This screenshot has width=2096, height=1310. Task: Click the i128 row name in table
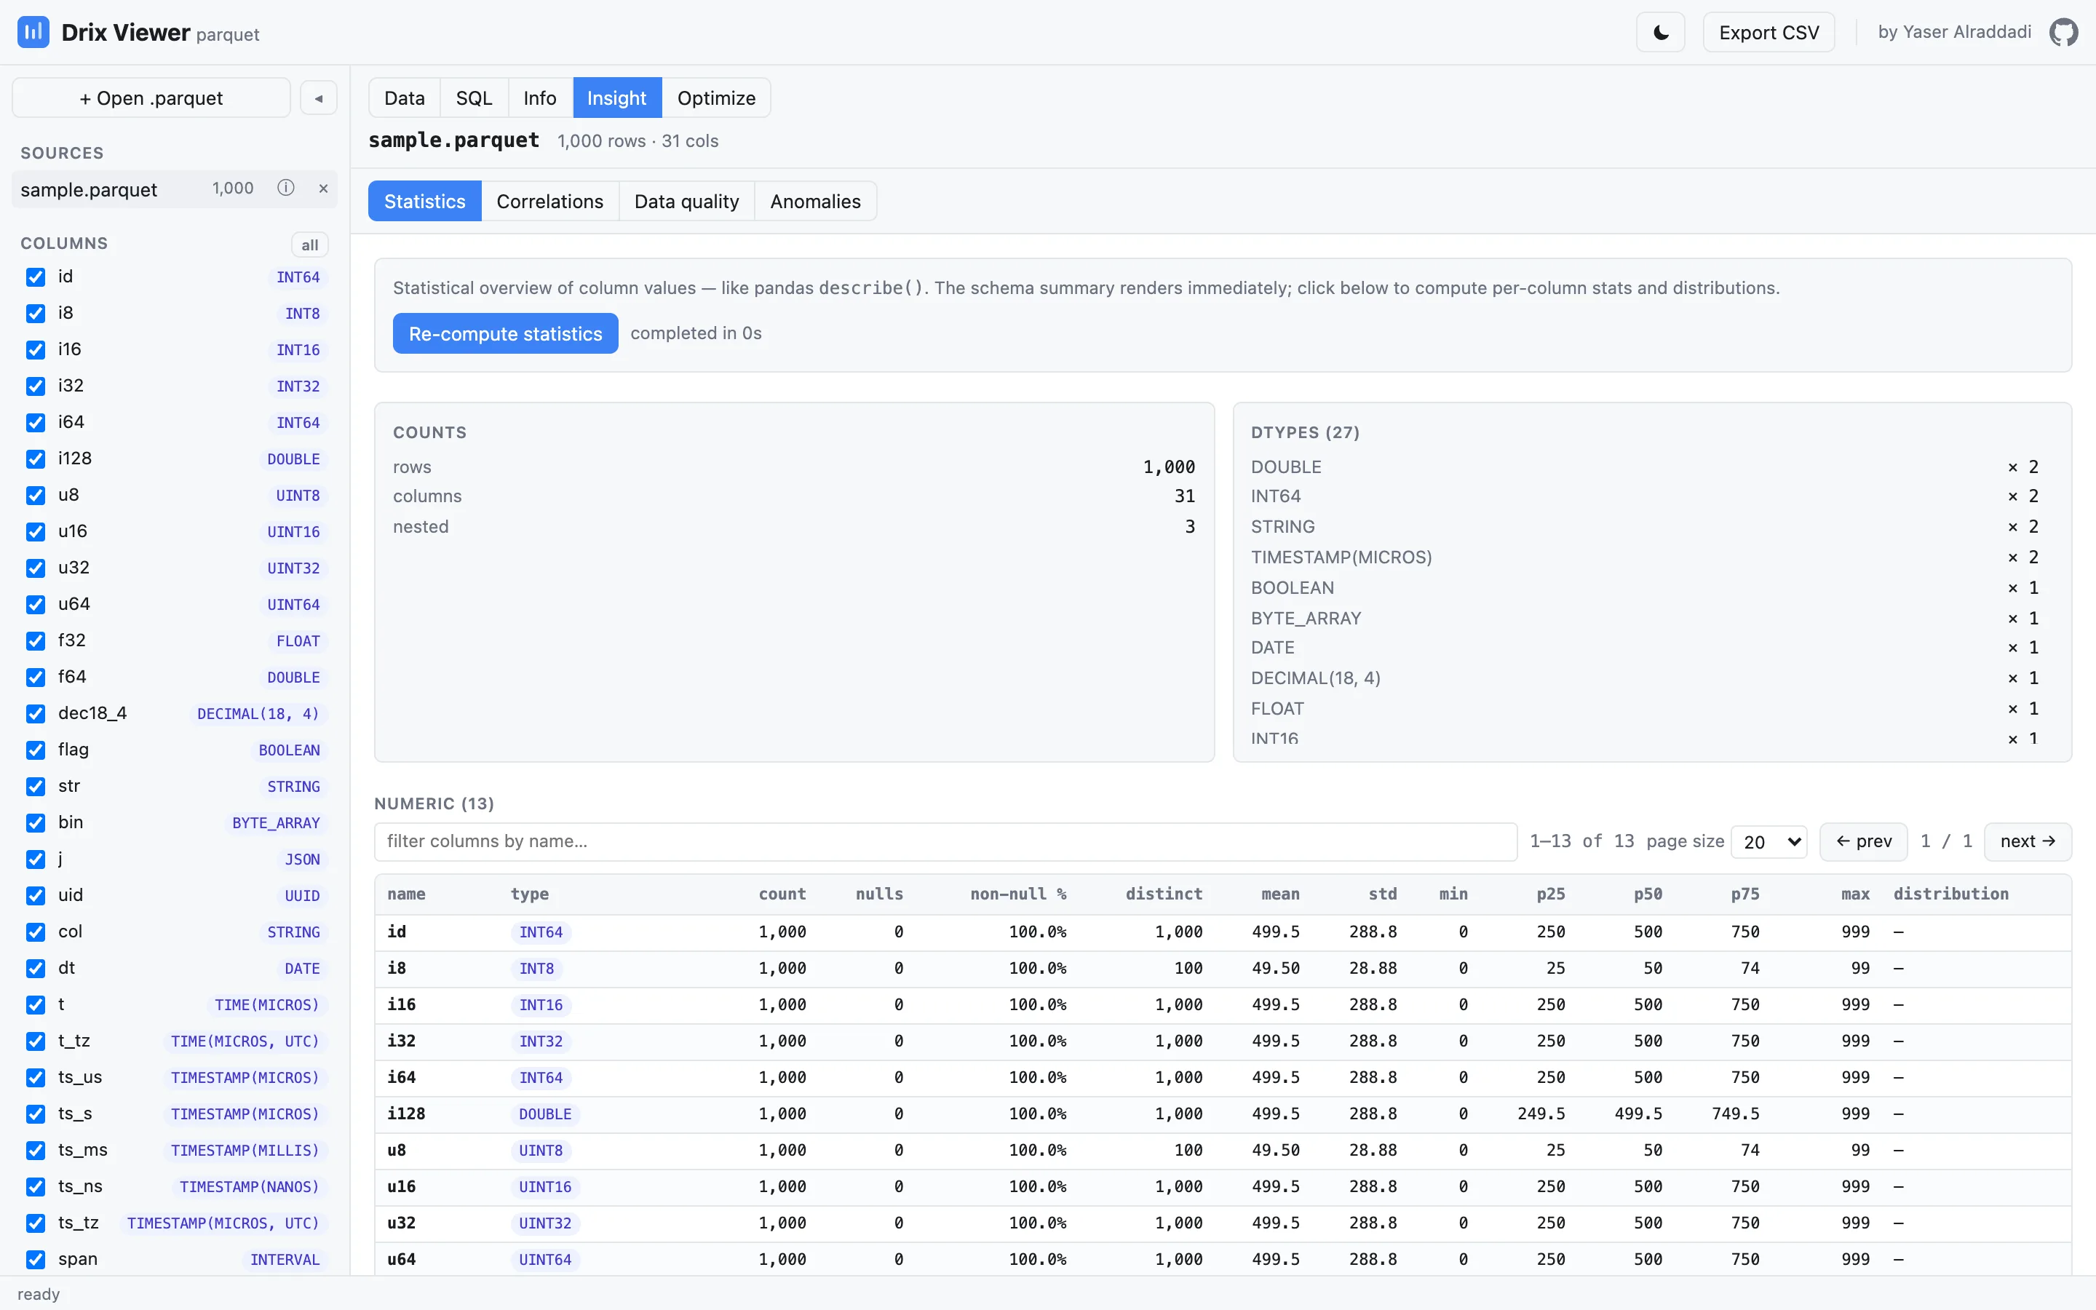coord(406,1114)
